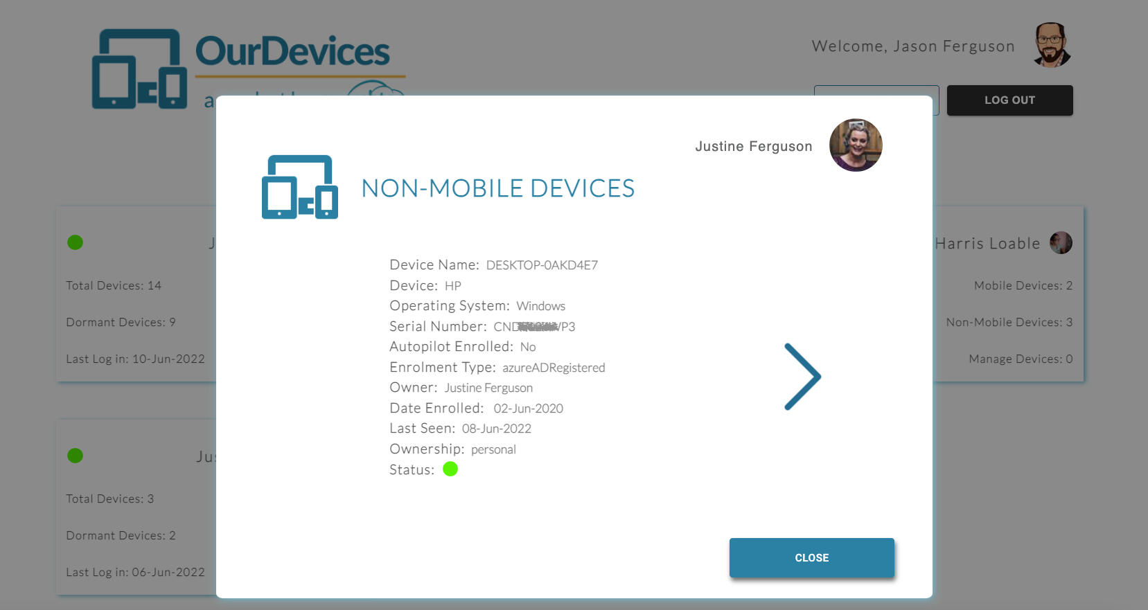This screenshot has height=610, width=1148.
Task: Click Harris Loable's avatar thumbnail
Action: pos(1061,243)
